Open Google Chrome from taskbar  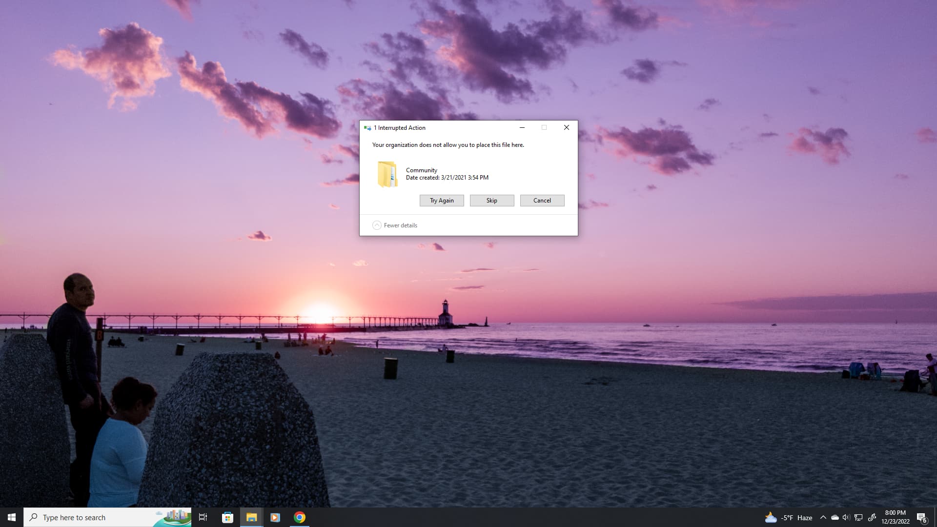pos(300,517)
